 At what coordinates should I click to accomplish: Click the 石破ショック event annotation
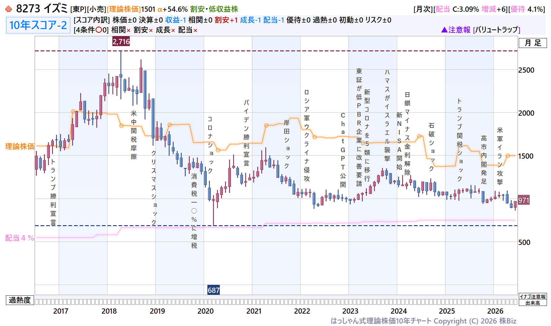432,147
